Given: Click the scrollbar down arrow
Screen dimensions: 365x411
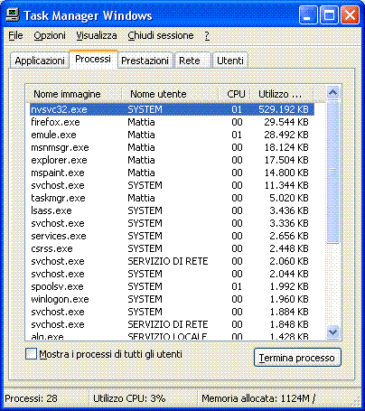Looking at the screenshot, I should pyautogui.click(x=332, y=332).
